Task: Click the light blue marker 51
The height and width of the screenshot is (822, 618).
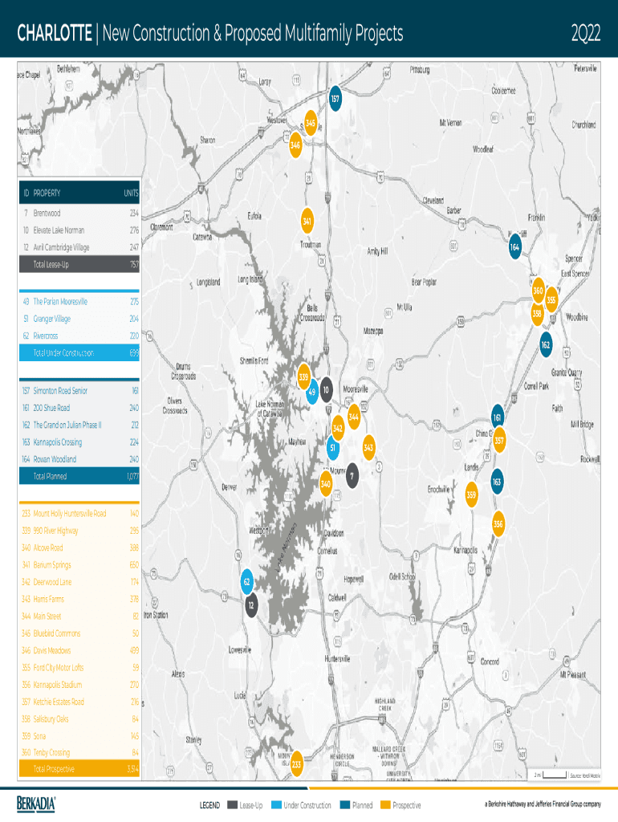Action: (x=332, y=447)
